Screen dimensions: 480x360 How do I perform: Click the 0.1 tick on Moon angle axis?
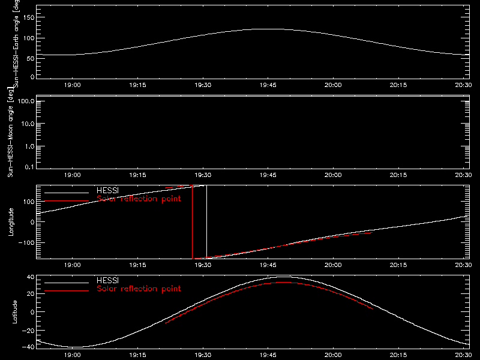(29, 167)
